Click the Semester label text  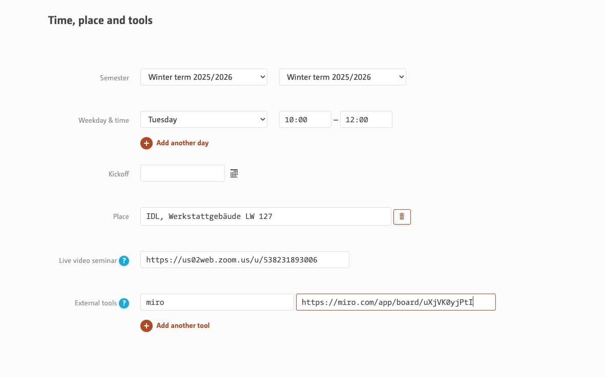pyautogui.click(x=114, y=78)
